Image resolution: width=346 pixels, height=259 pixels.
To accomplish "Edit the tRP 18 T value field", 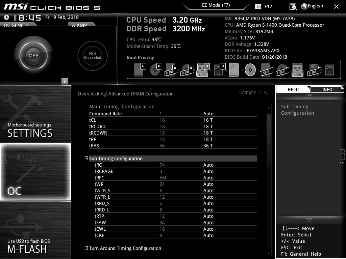I will 208,139.
